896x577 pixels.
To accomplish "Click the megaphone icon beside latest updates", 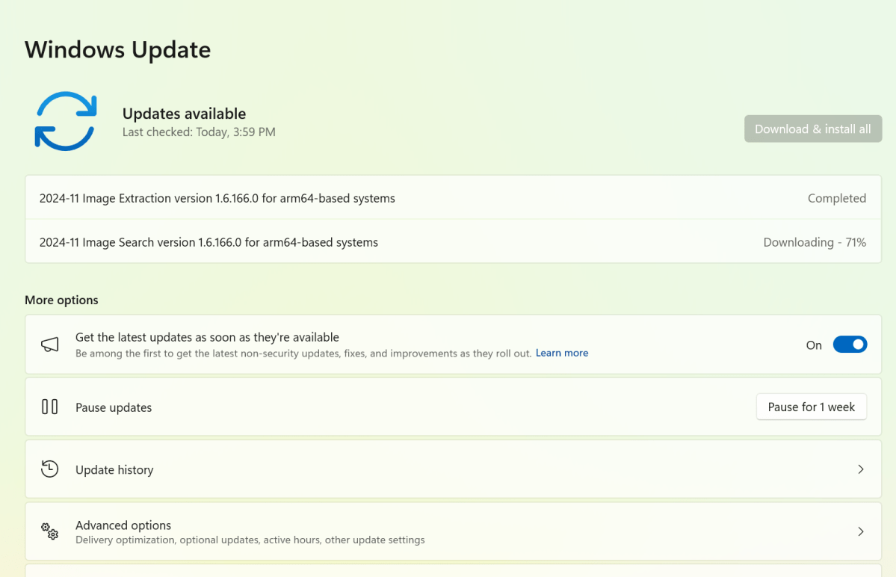I will (48, 344).
